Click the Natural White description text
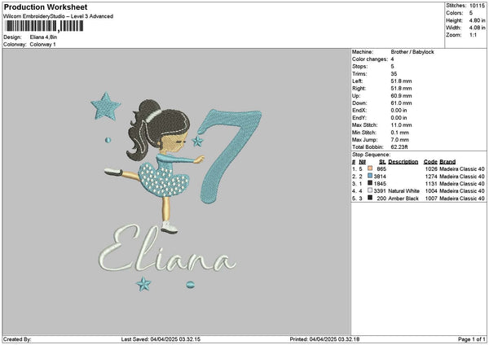 403,191
